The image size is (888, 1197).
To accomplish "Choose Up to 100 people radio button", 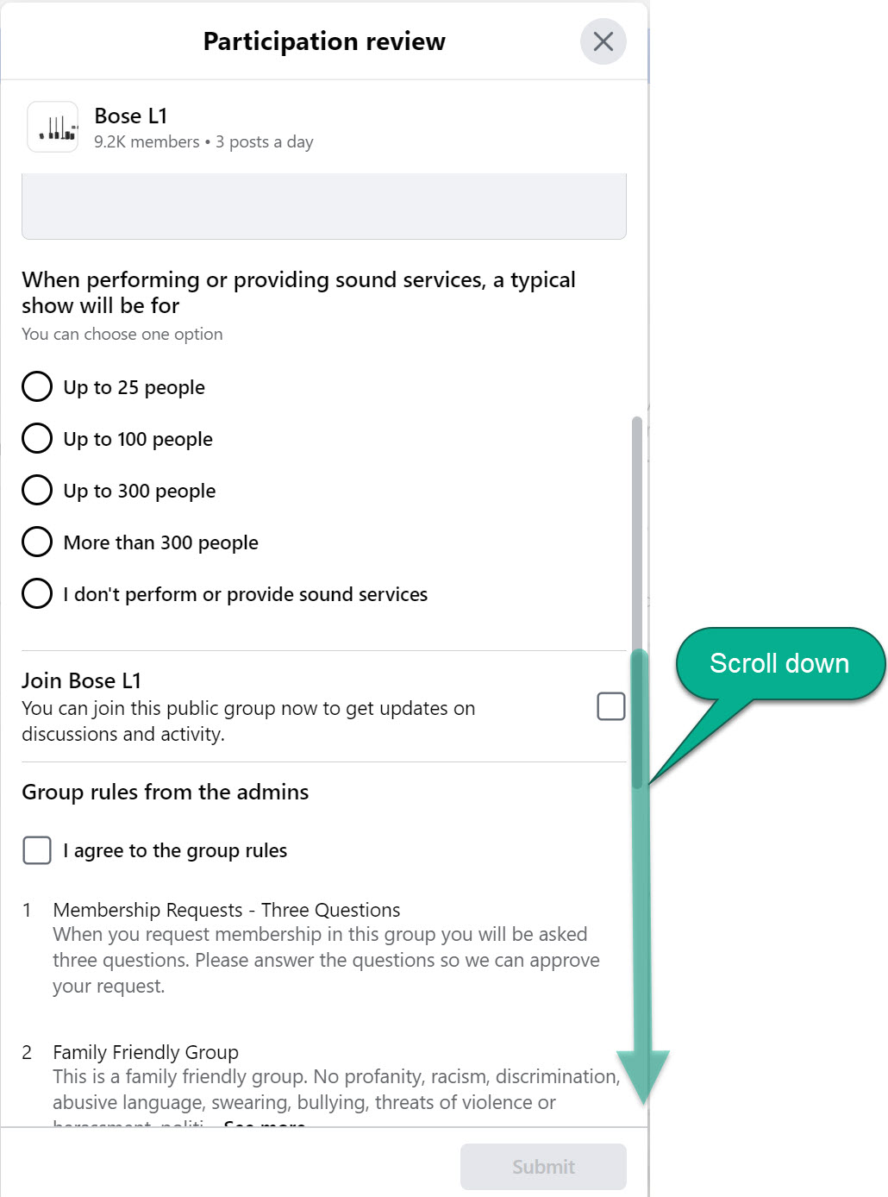I will (37, 438).
